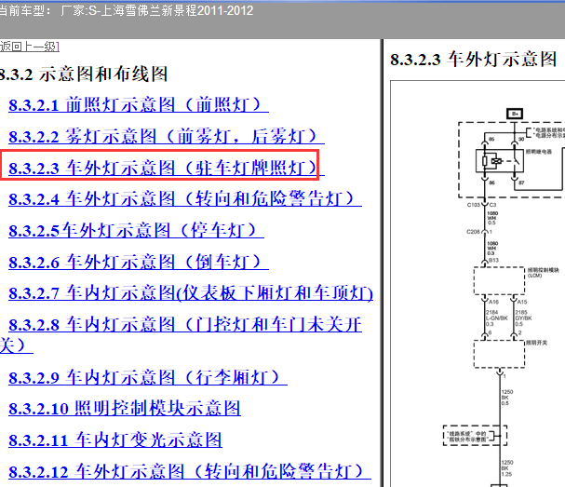Click the 线路系统 reference box in diagram
The image size is (565, 487).
475,436
